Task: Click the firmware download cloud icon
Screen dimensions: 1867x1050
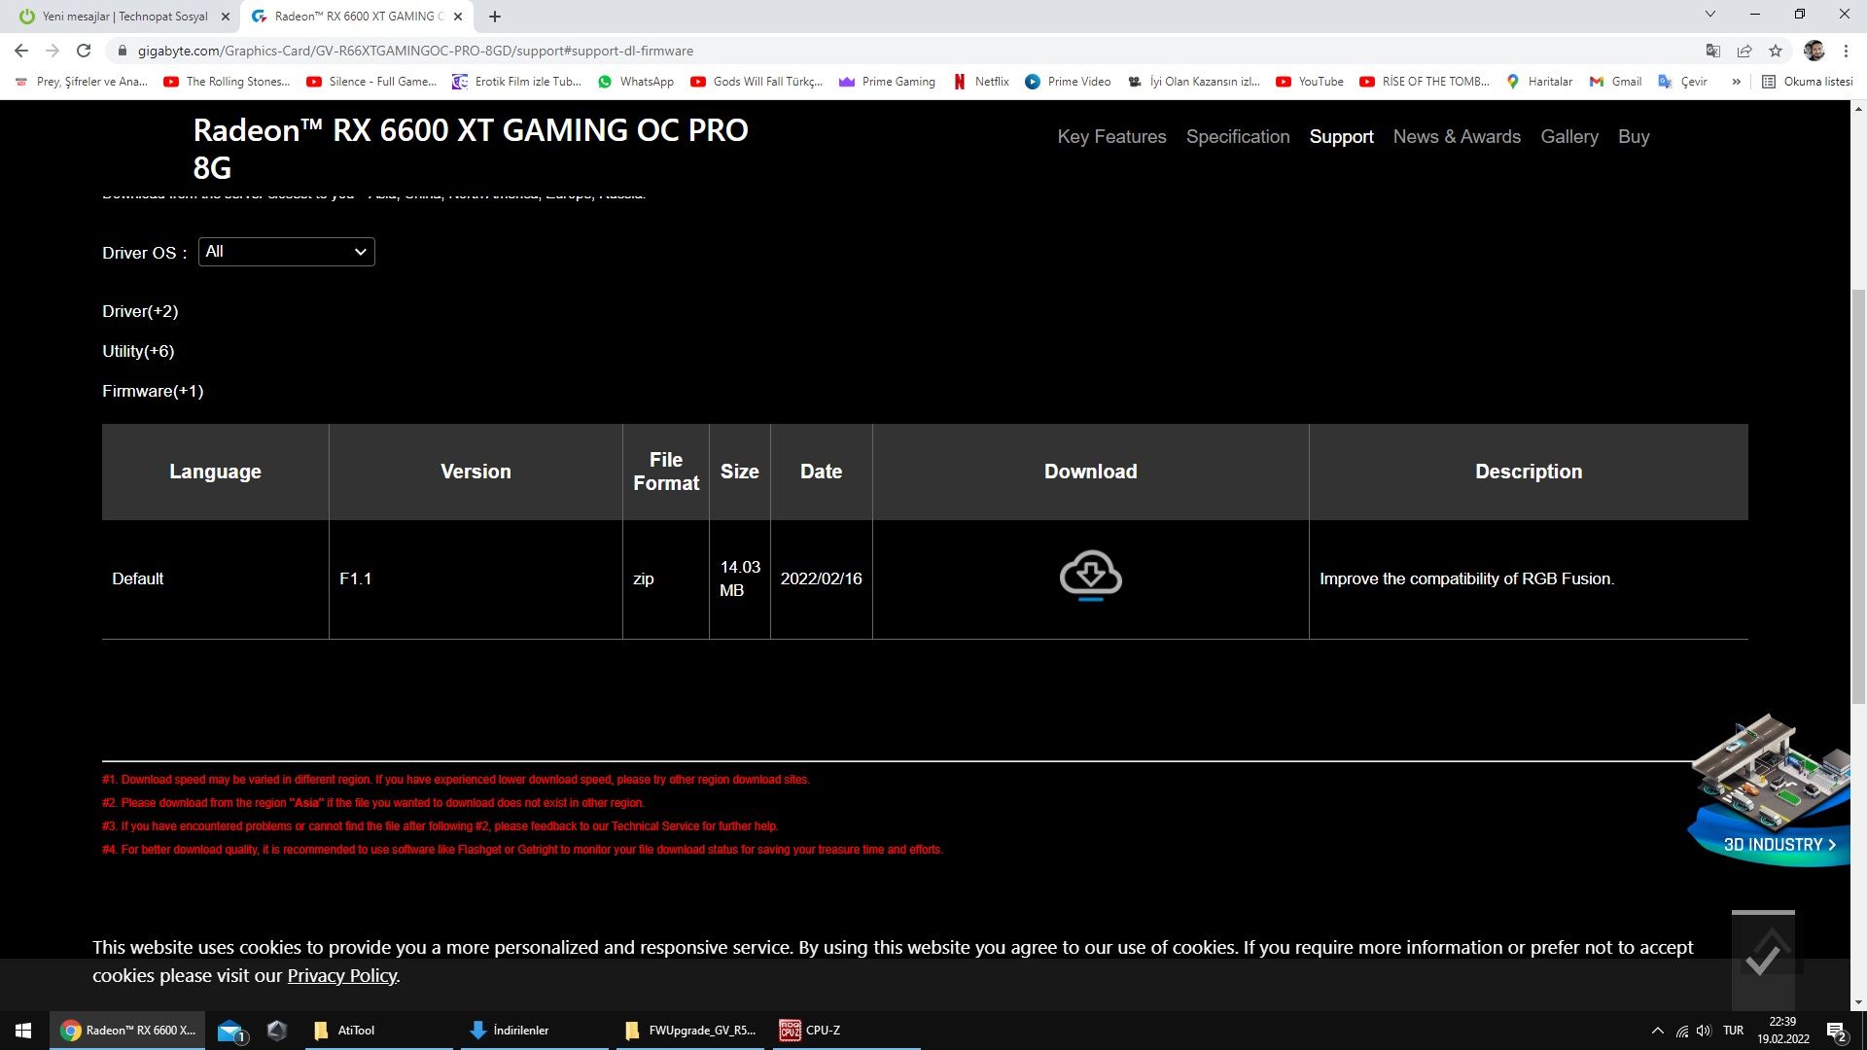Action: pyautogui.click(x=1090, y=575)
